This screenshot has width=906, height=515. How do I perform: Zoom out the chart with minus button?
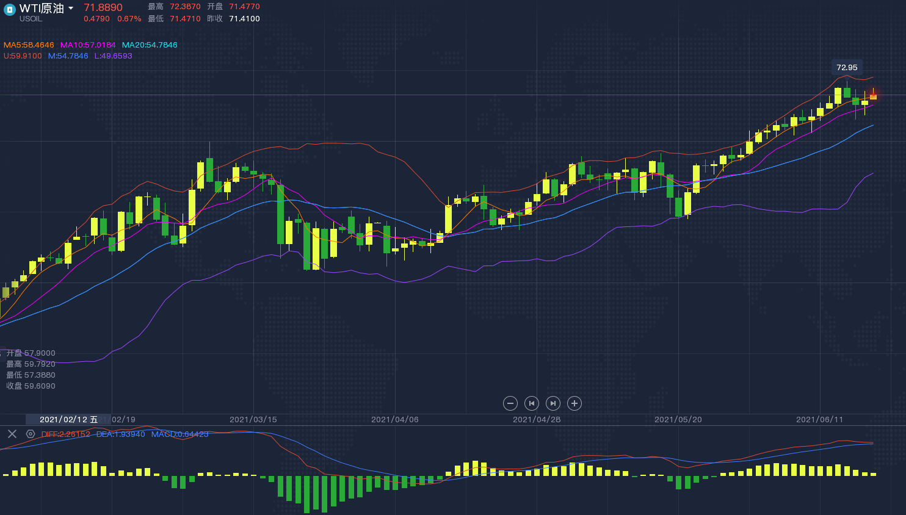tap(510, 403)
